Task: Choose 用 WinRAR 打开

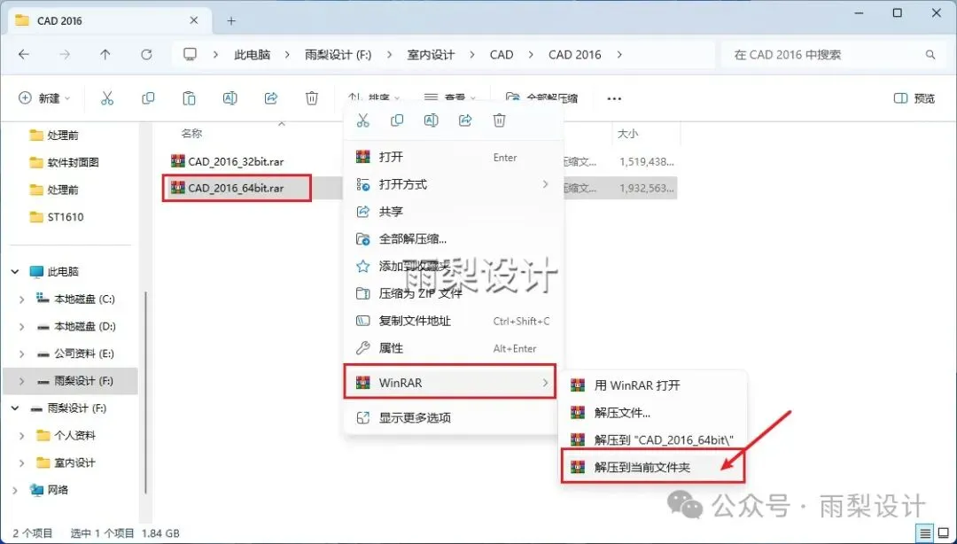Action: [x=653, y=385]
